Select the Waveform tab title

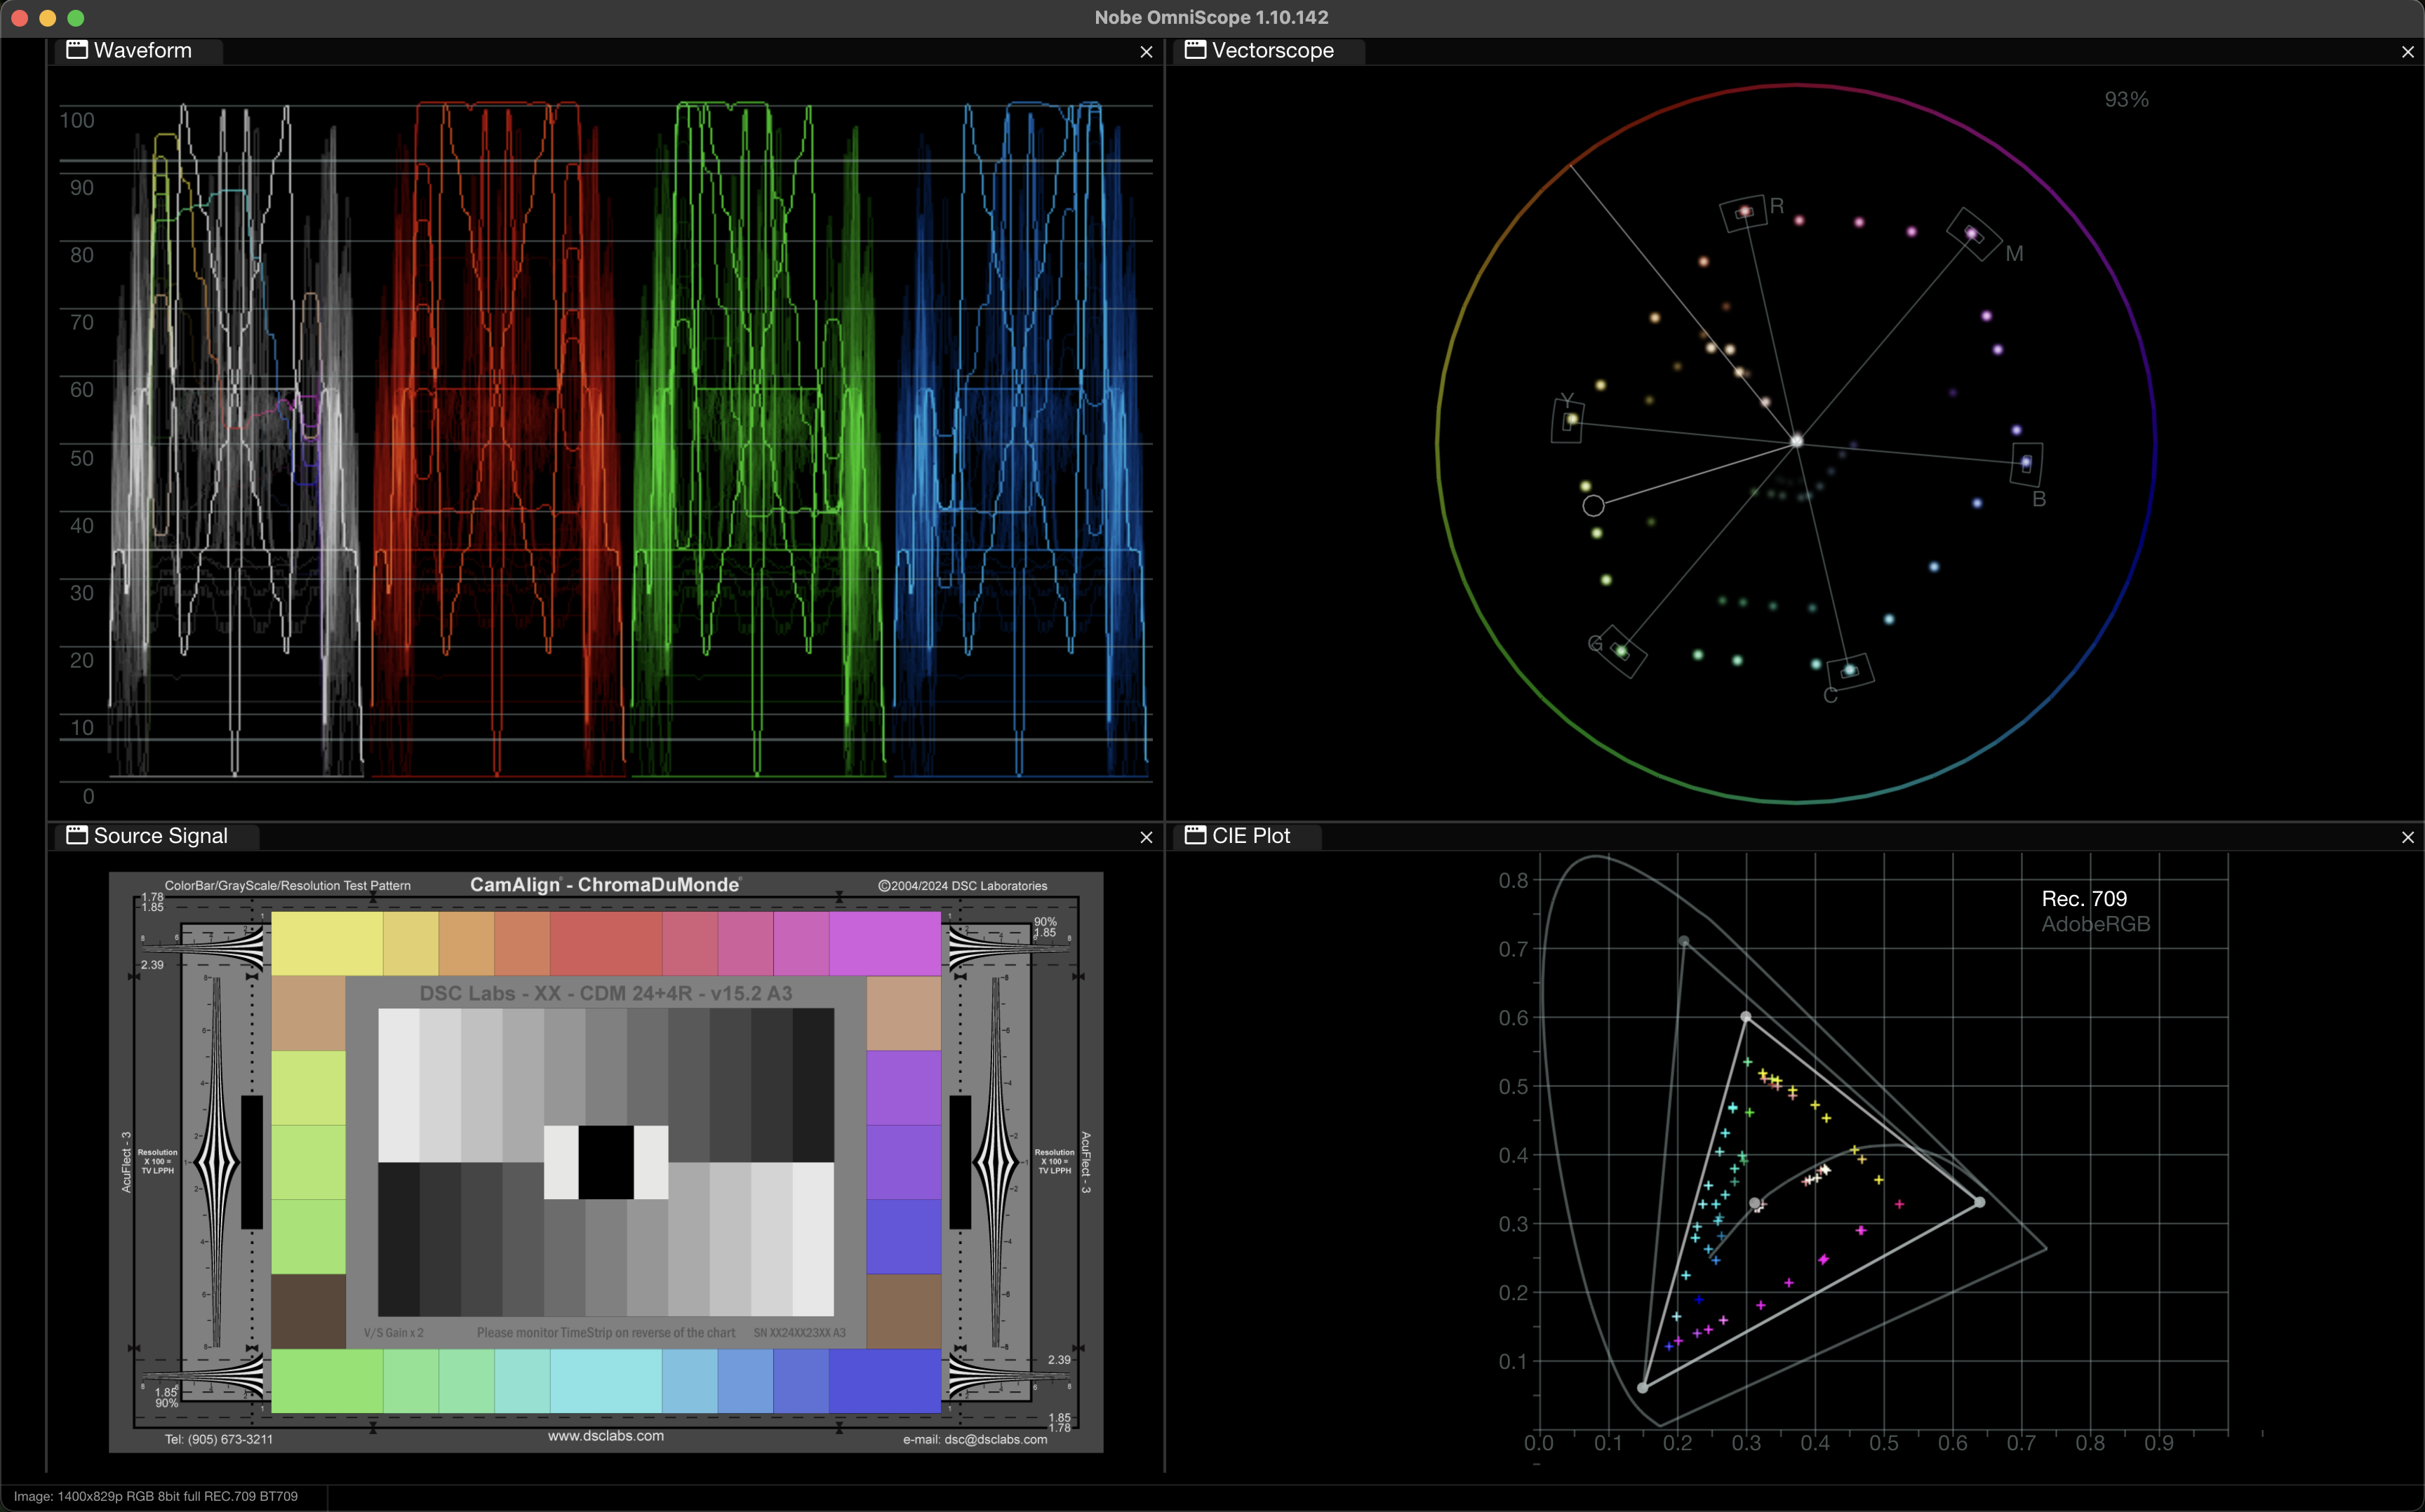pos(142,50)
